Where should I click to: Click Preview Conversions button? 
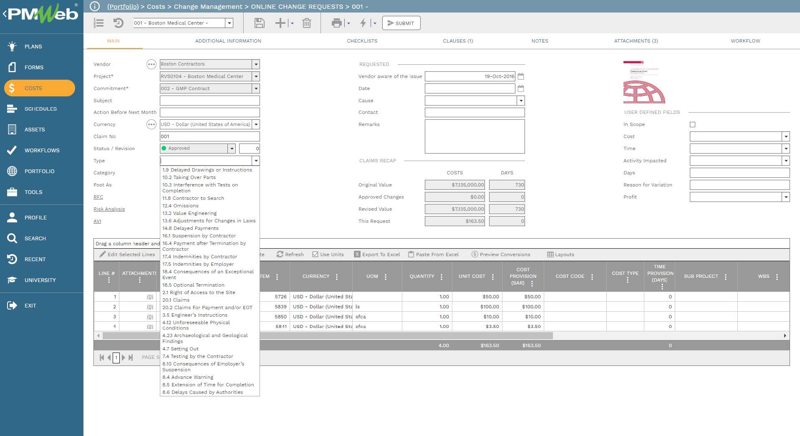[x=501, y=255]
